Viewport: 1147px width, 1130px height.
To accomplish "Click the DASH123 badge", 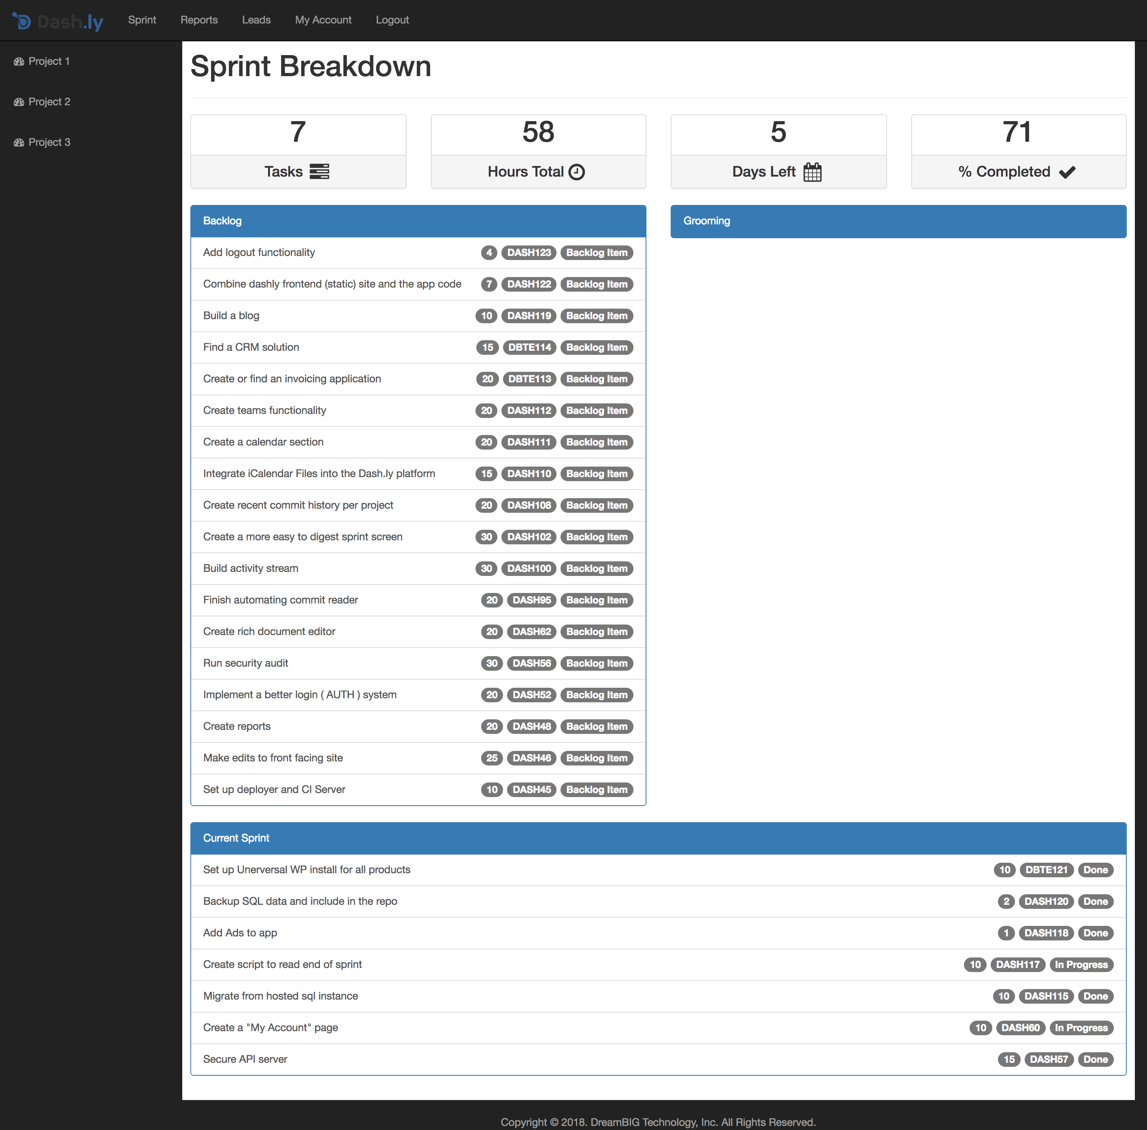I will click(x=529, y=253).
